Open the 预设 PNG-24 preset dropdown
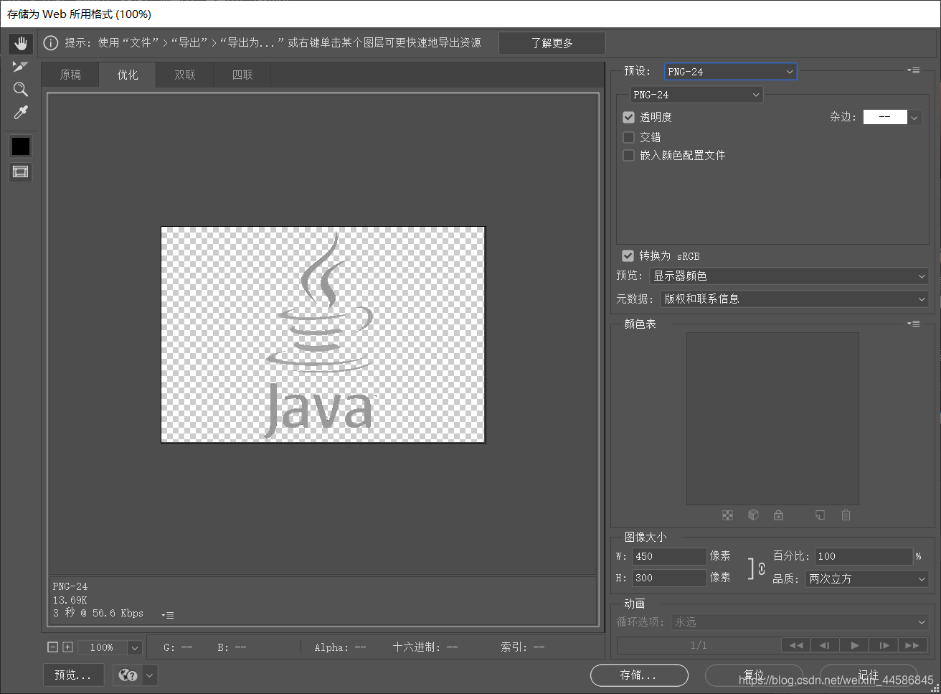This screenshot has width=941, height=694. pos(730,71)
